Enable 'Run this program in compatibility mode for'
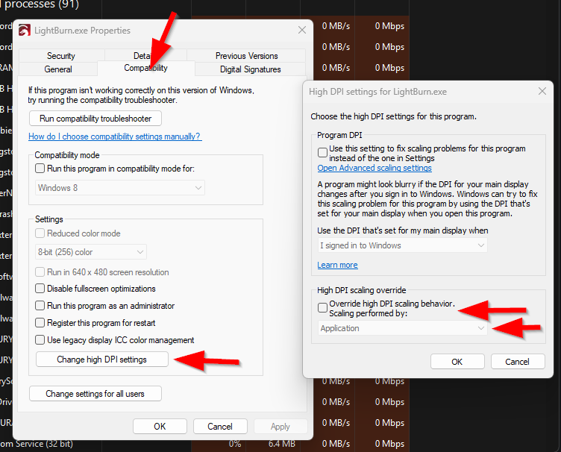This screenshot has height=452, width=561. [40, 168]
